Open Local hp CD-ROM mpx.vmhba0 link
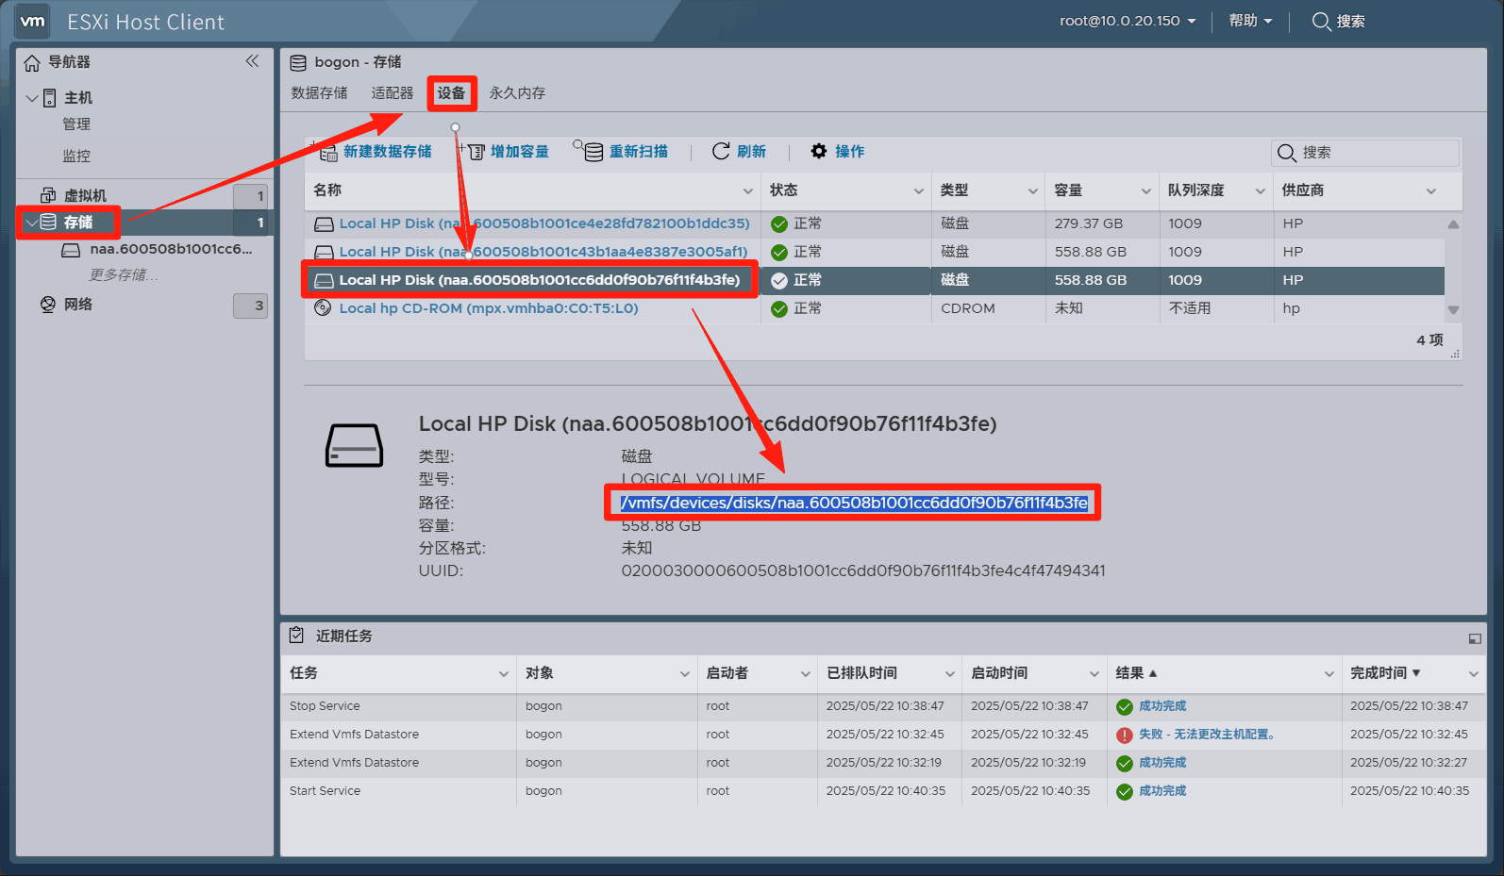The width and height of the screenshot is (1504, 876). pyautogui.click(x=489, y=308)
